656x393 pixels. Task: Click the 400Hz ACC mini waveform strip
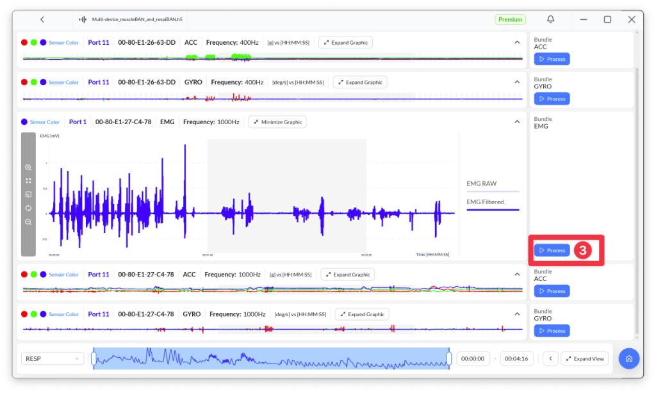(273, 58)
